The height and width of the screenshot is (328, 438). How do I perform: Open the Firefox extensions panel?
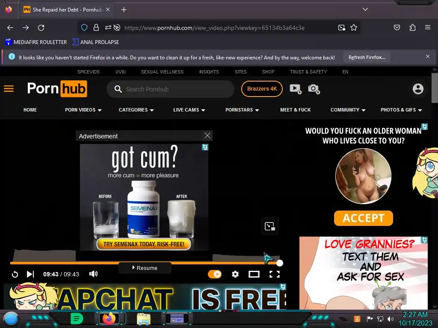[x=412, y=27]
